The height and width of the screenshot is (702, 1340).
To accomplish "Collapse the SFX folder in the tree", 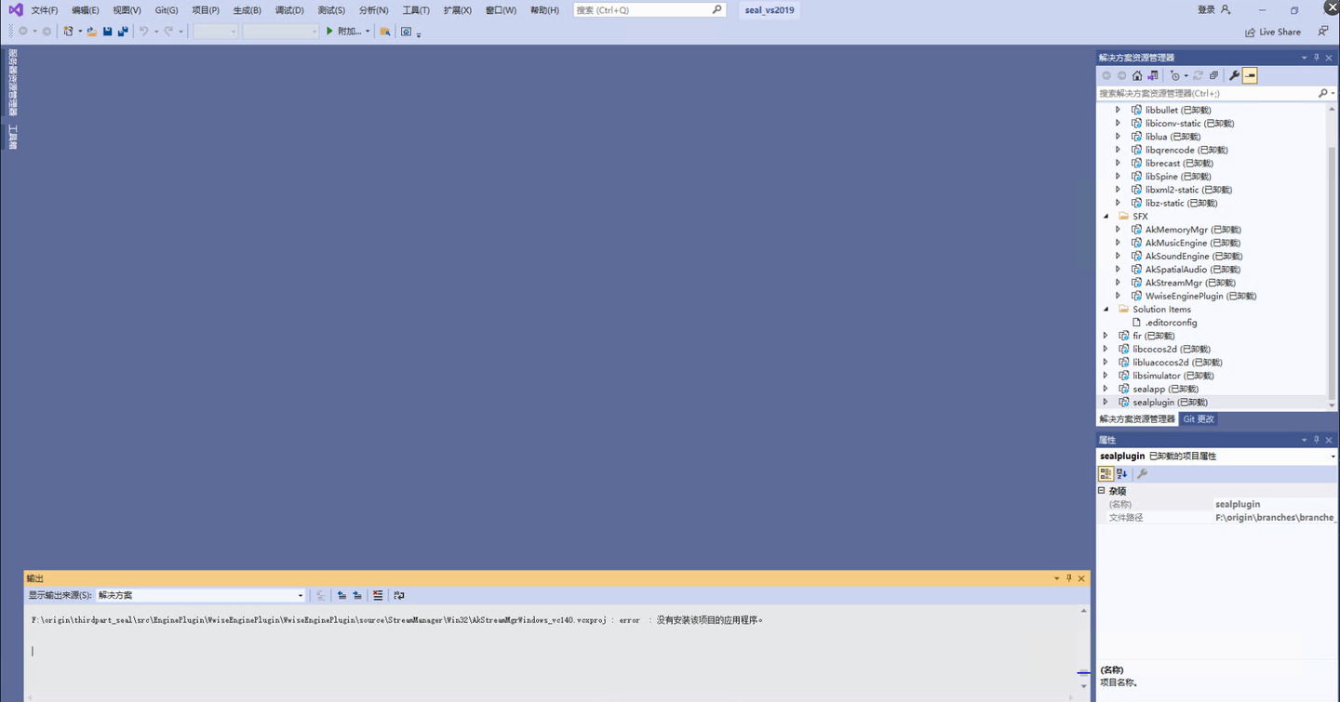I will coord(1105,216).
